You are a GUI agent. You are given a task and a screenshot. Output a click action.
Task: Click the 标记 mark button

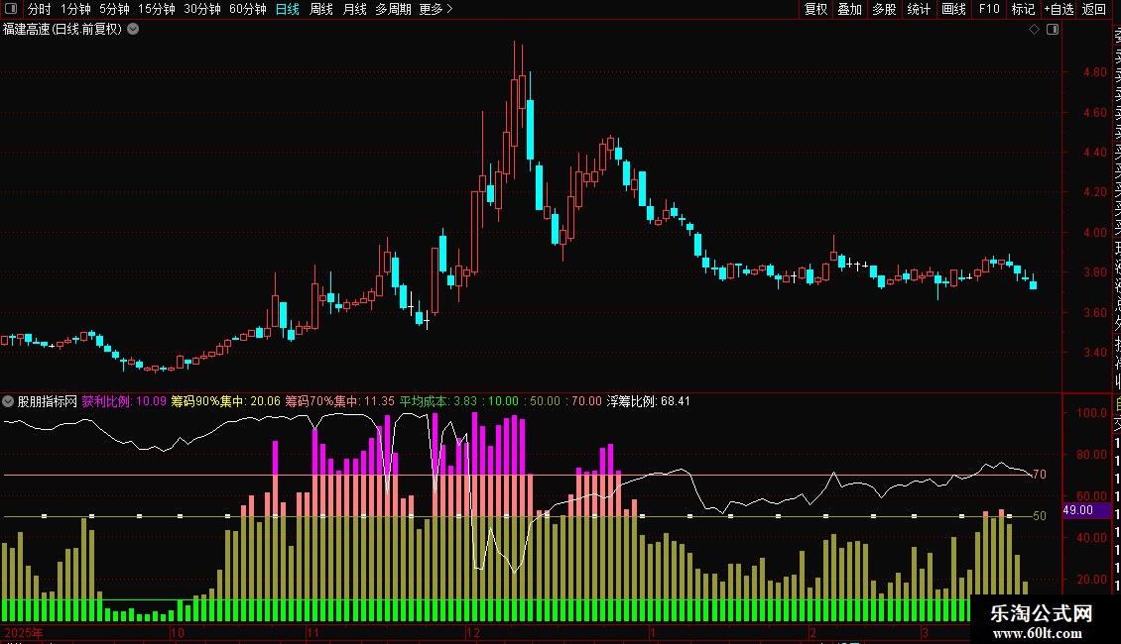1023,9
